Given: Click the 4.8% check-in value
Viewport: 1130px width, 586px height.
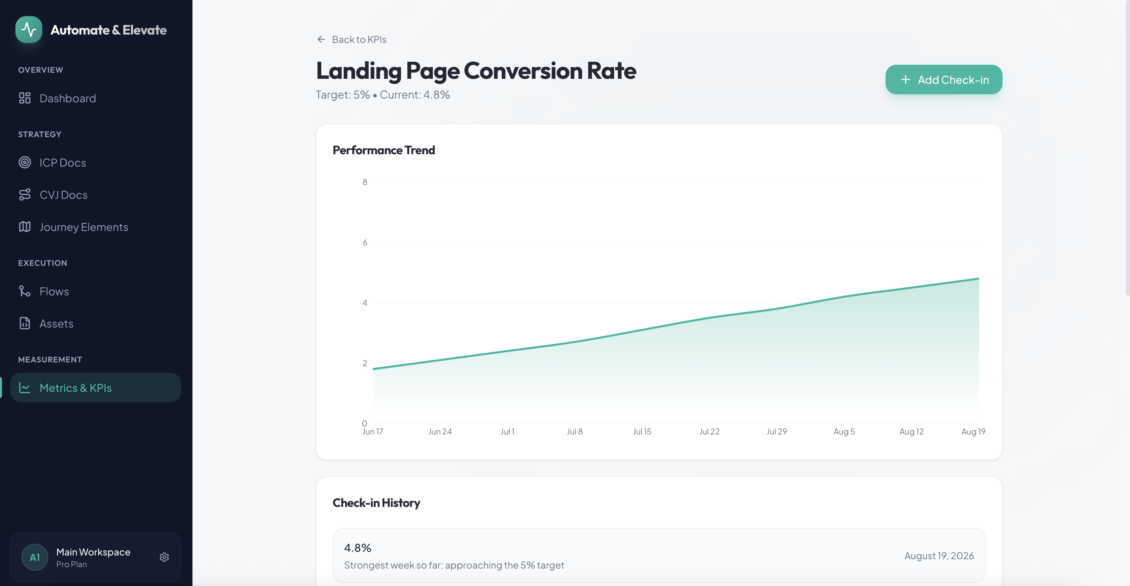Looking at the screenshot, I should point(357,547).
